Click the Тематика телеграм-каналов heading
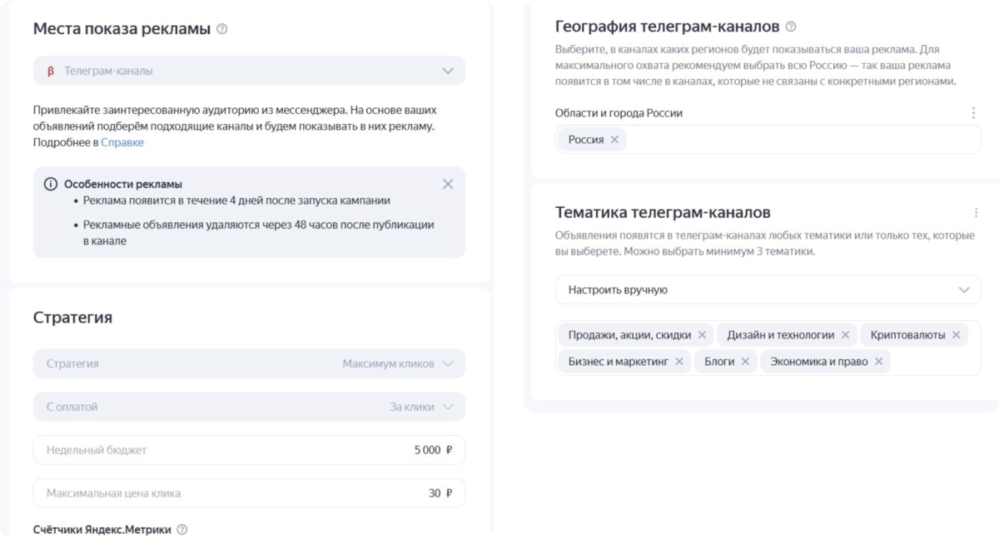Image resolution: width=999 pixels, height=538 pixels. [663, 212]
